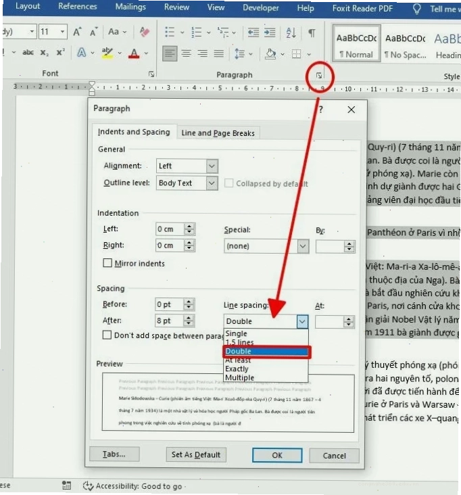Click the Justify alignment icon
461x495 pixels.
tap(218, 53)
